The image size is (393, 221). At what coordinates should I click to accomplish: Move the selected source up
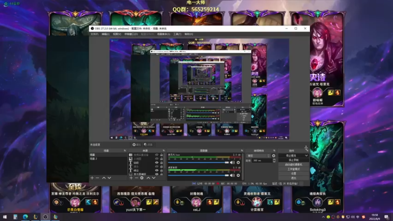[x=148, y=178]
